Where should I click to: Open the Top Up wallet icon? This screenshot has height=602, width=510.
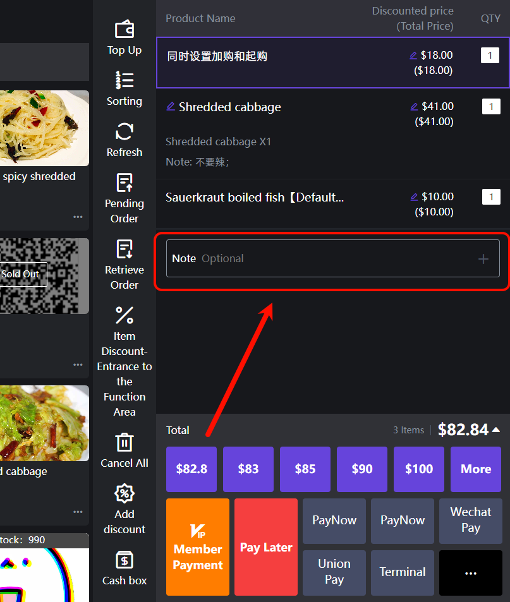click(124, 30)
